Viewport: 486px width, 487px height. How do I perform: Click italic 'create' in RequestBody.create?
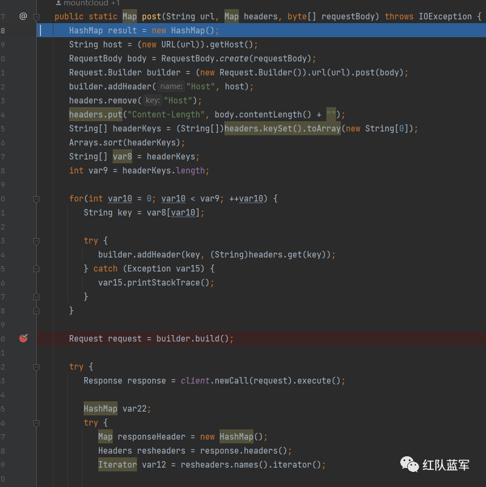(x=234, y=58)
